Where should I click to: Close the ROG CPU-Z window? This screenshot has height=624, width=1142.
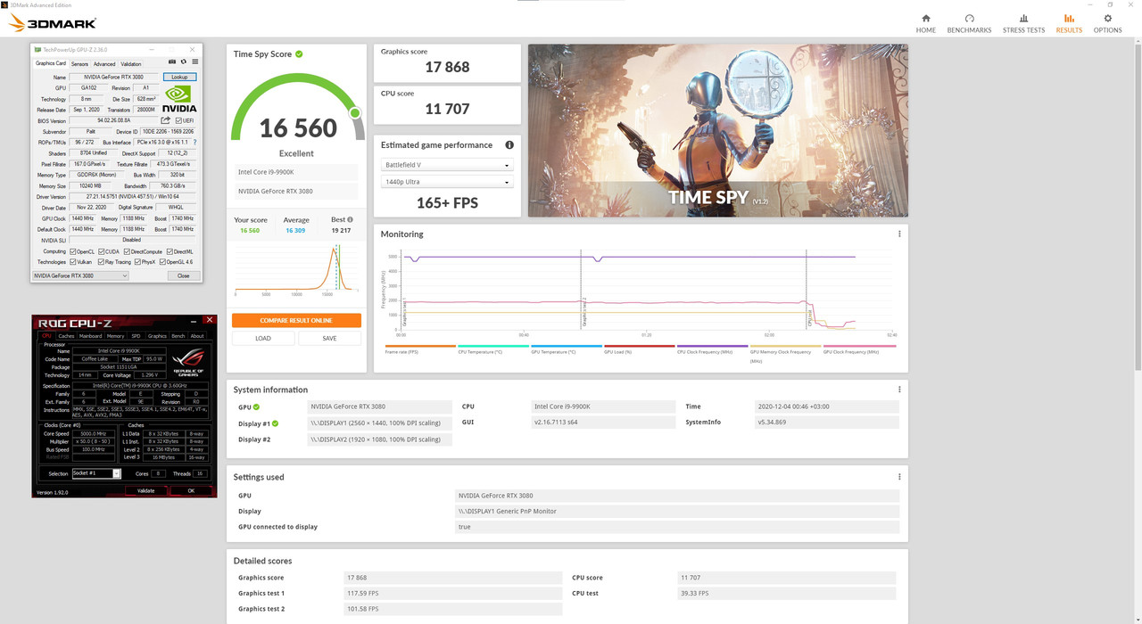click(x=210, y=319)
